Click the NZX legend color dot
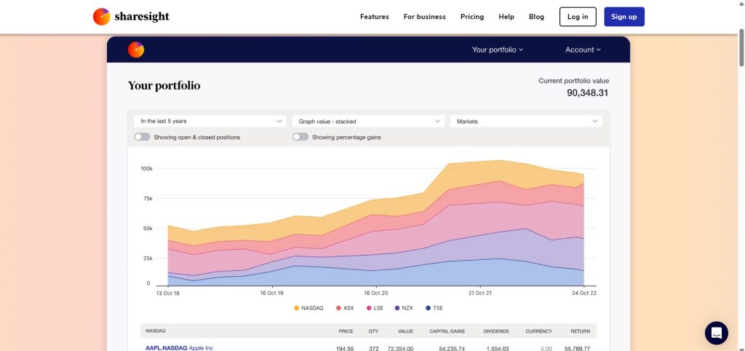Viewport: 745px width, 351px height. 397,308
